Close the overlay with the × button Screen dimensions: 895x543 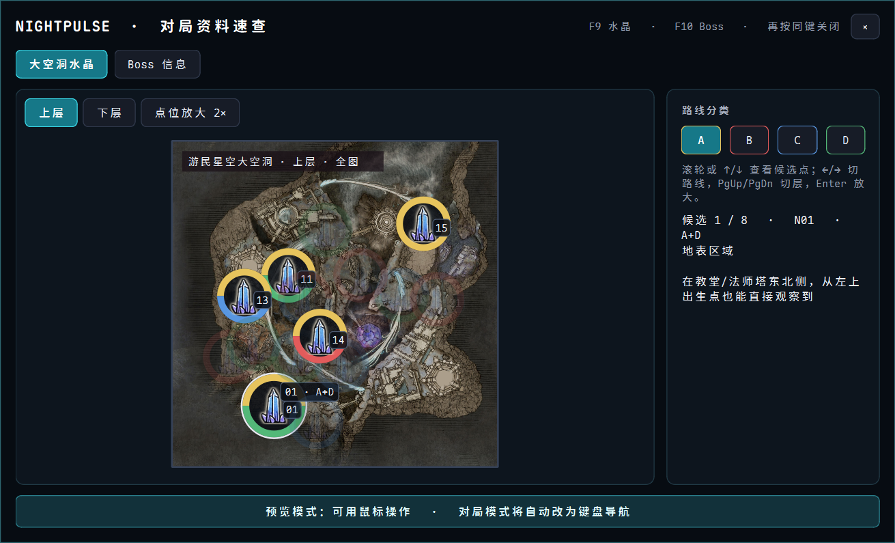point(865,27)
